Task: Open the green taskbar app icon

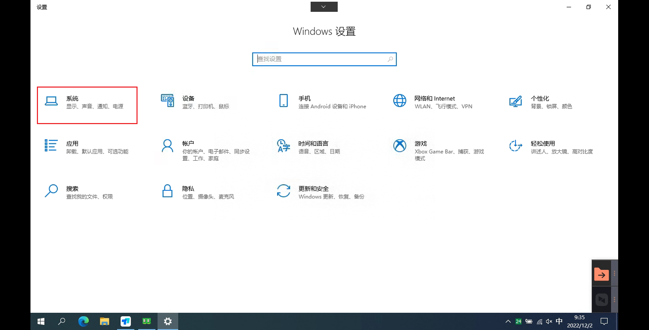Action: pyautogui.click(x=147, y=321)
